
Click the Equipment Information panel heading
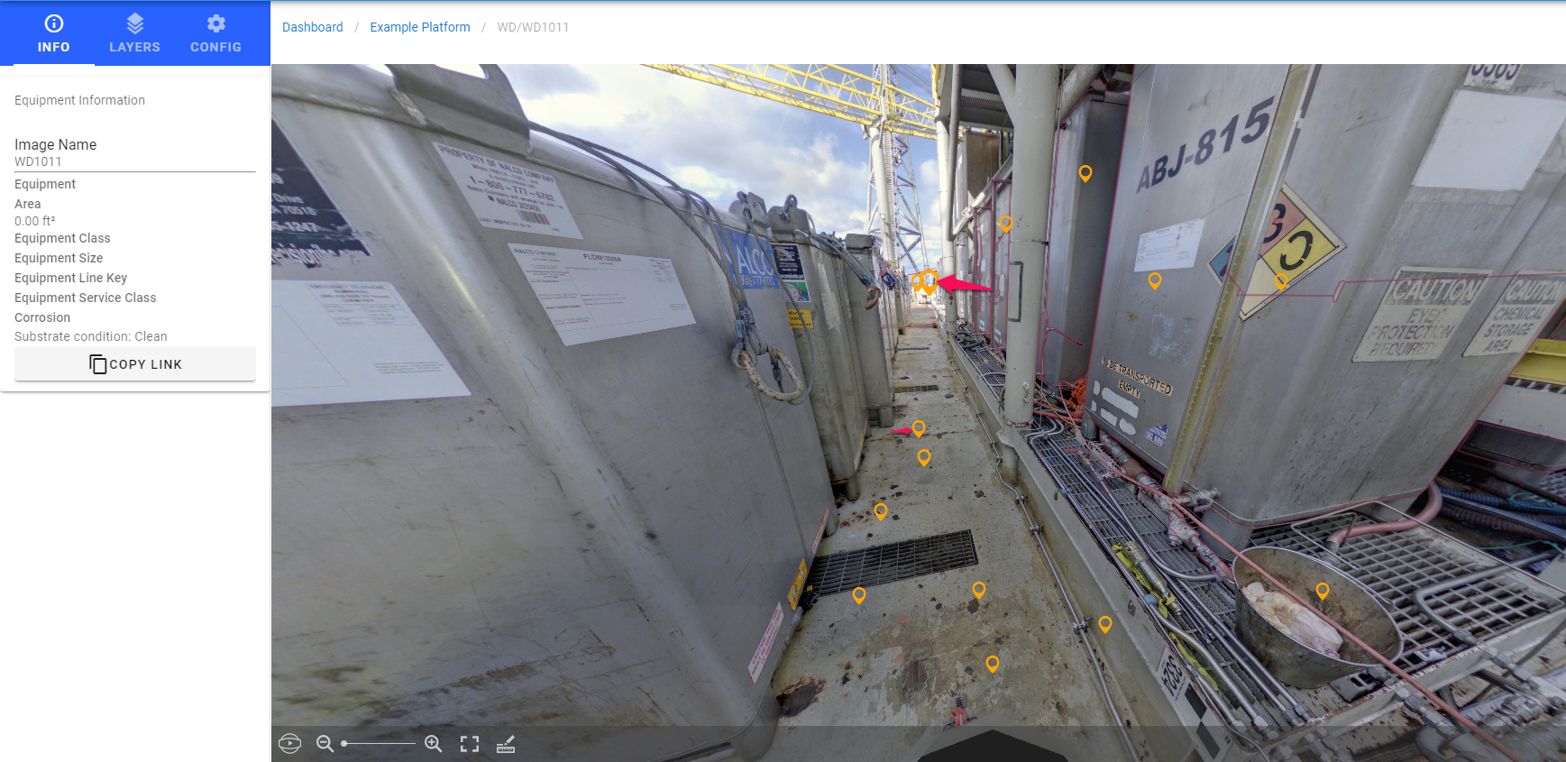[x=79, y=100]
